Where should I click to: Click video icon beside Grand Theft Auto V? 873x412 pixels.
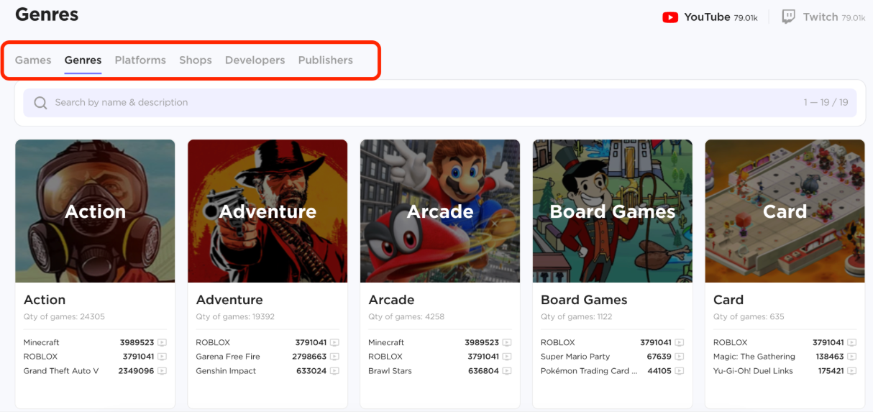pyautogui.click(x=162, y=371)
